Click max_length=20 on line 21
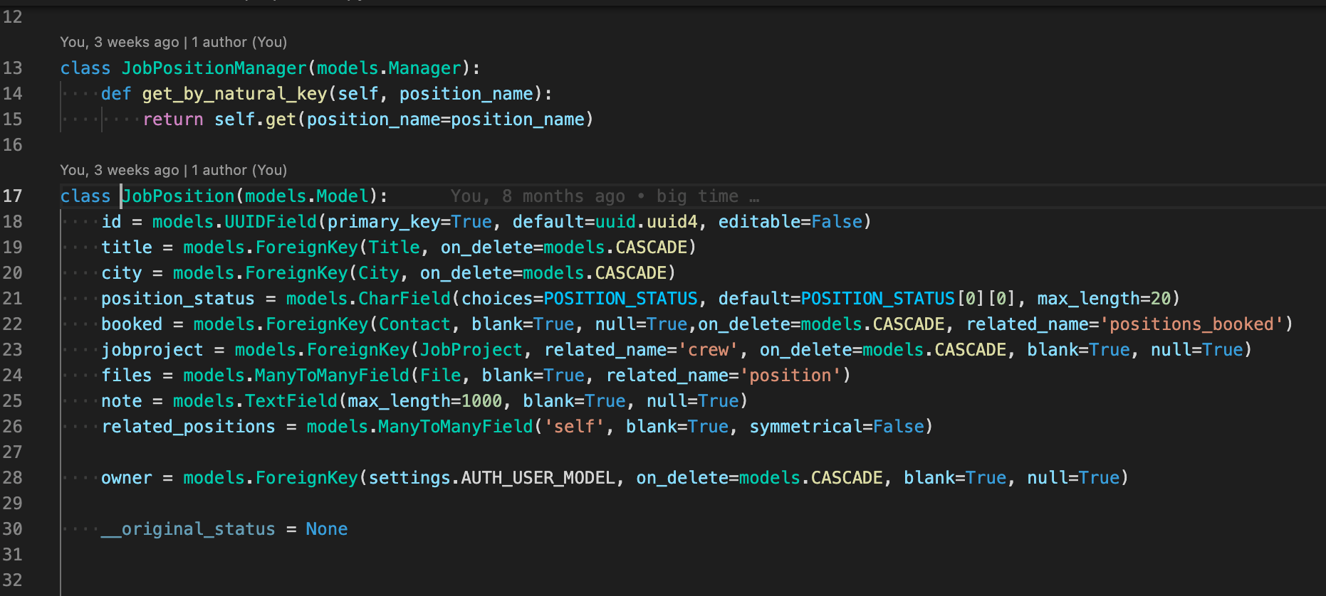 1104,299
